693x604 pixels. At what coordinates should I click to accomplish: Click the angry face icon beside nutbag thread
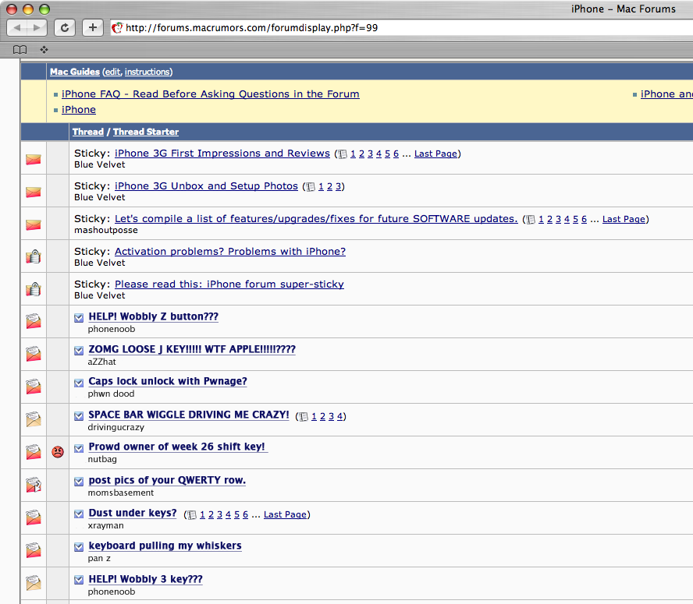tap(58, 452)
